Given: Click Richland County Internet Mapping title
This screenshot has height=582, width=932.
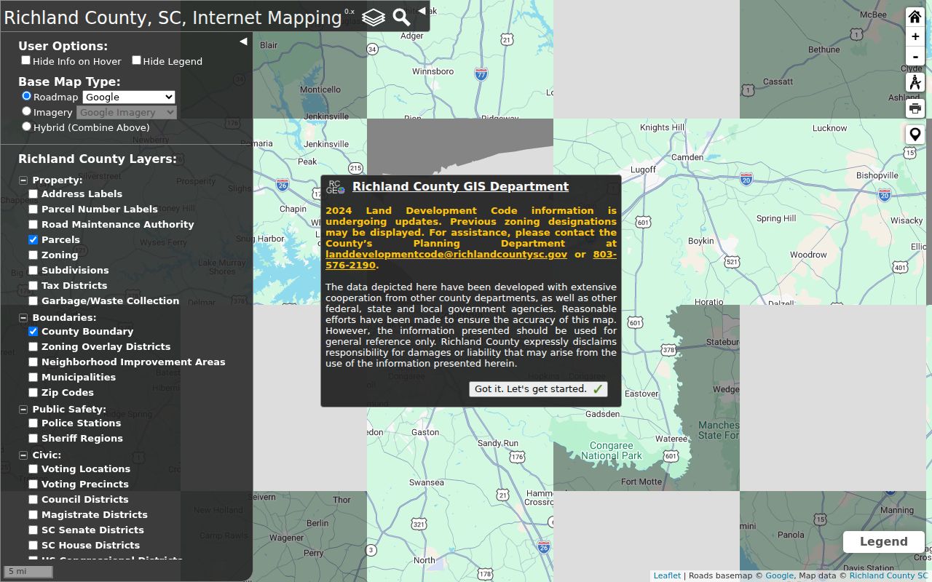Looking at the screenshot, I should point(173,17).
